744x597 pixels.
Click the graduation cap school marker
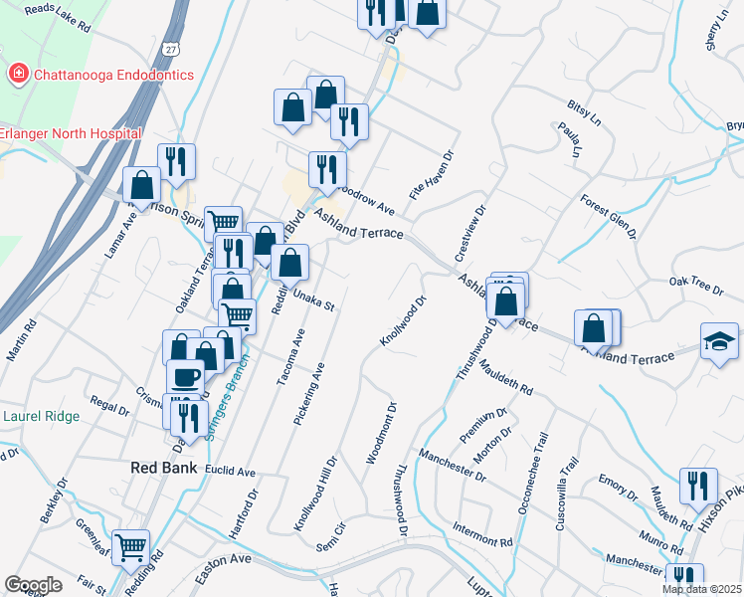[x=720, y=341]
